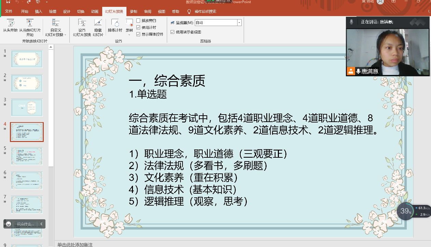431x247 pixels.
Task: Click the 说点什么 chat input
Action: tap(26, 224)
